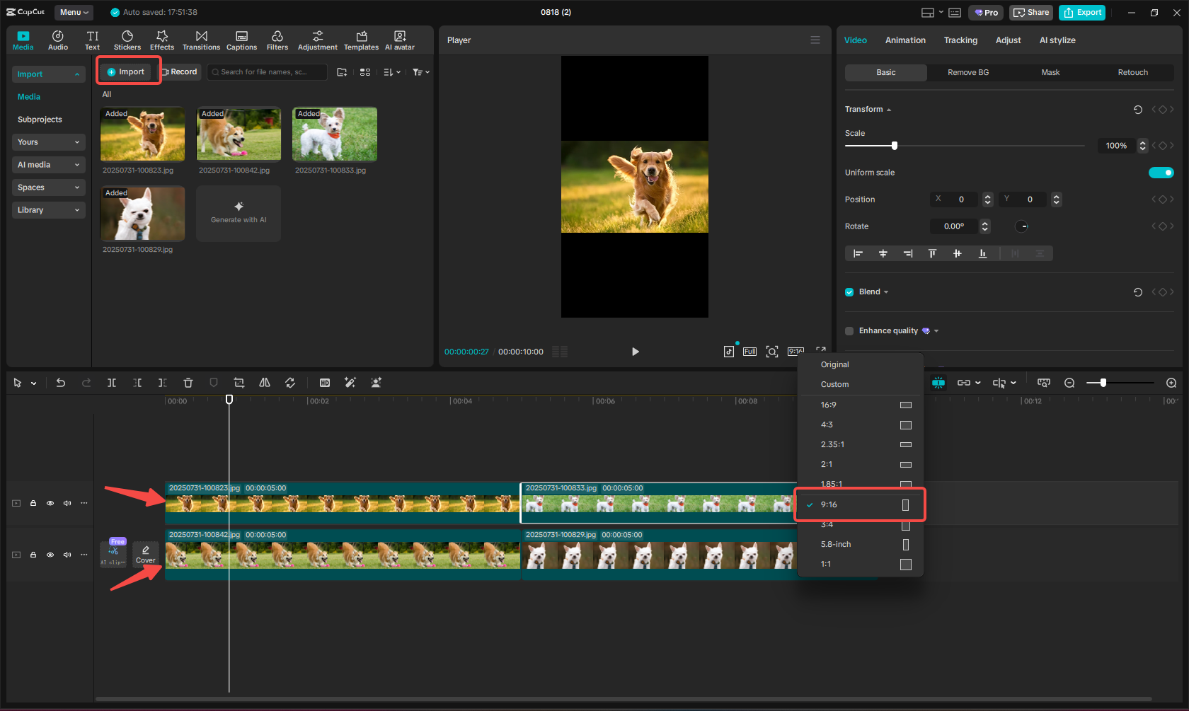This screenshot has width=1189, height=711.
Task: Open the AI Avatar panel
Action: pos(400,40)
